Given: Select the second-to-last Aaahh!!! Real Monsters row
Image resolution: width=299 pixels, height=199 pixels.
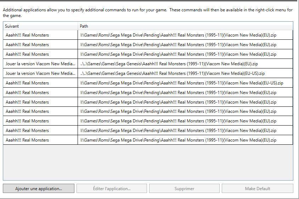Looking at the screenshot, I should click(148, 131).
